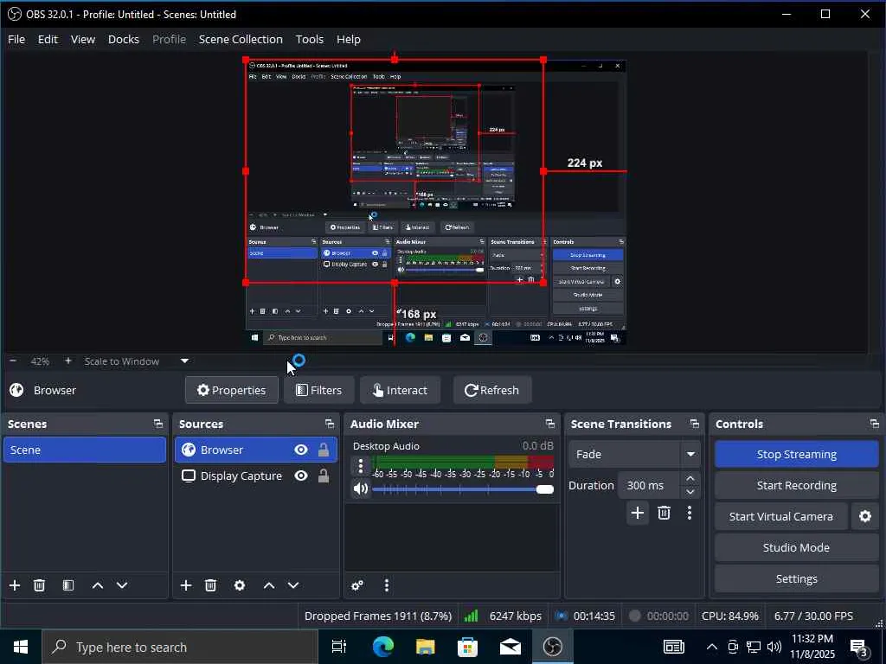Zoom out preview with minus icon
This screenshot has width=886, height=664.
pyautogui.click(x=13, y=361)
